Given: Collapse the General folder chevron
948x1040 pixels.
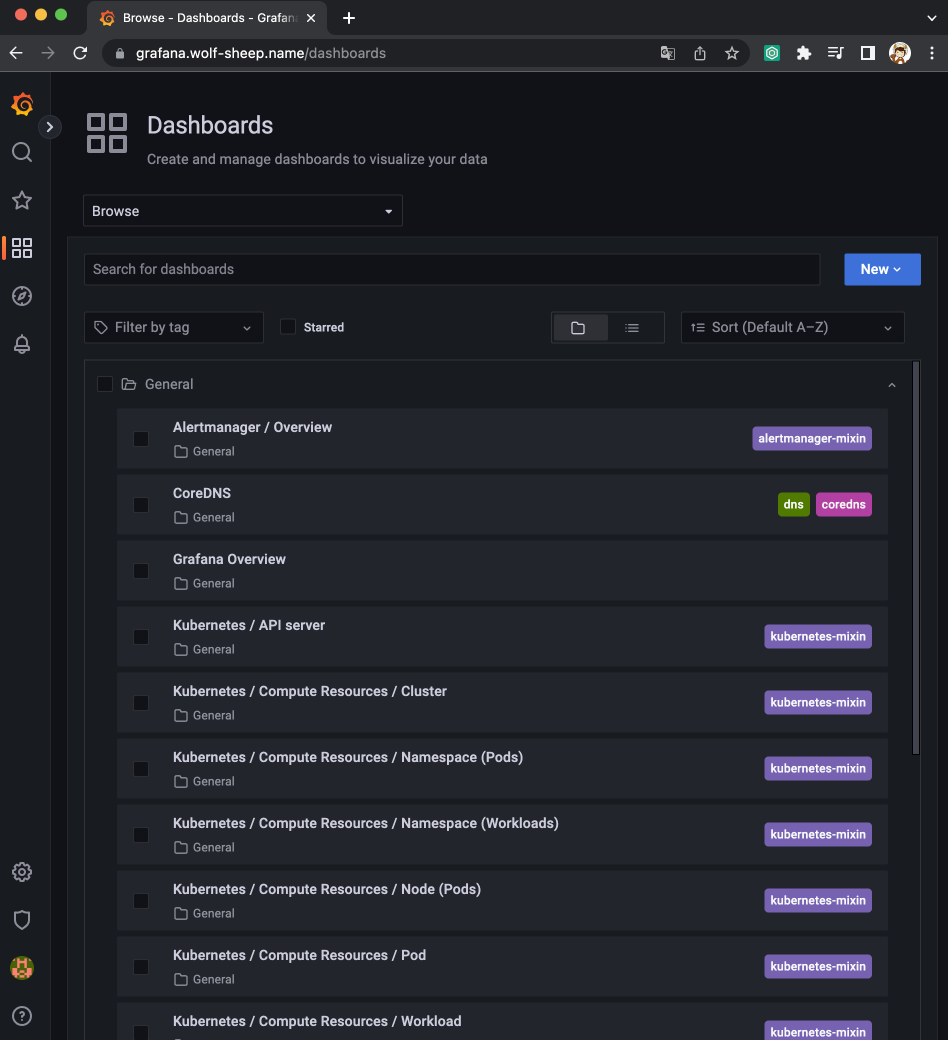Looking at the screenshot, I should [892, 385].
